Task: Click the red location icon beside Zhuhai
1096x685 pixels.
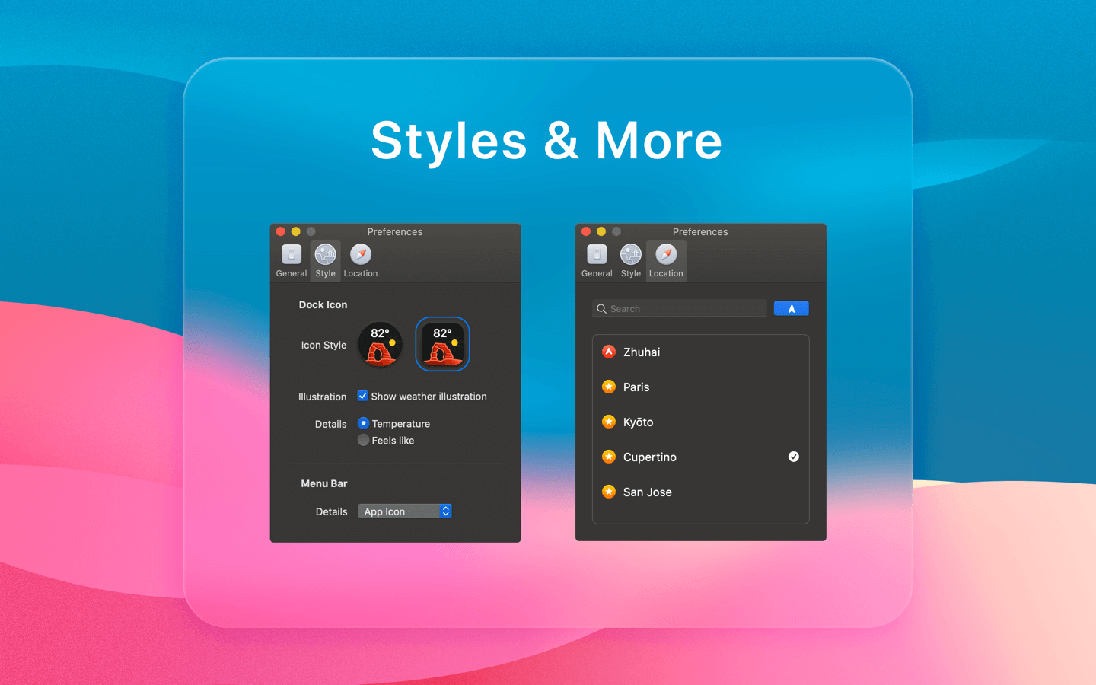Action: [609, 352]
